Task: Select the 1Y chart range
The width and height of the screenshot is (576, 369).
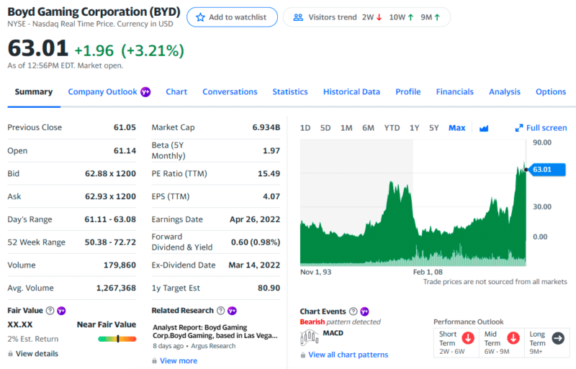Action: (415, 128)
